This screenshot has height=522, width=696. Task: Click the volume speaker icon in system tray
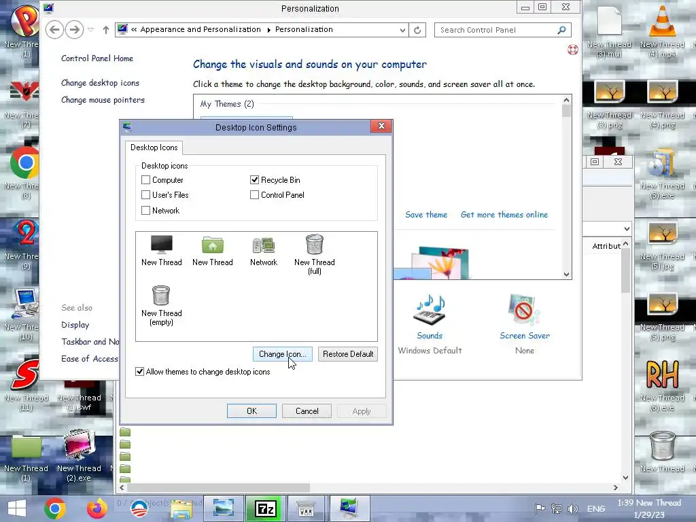[572, 508]
